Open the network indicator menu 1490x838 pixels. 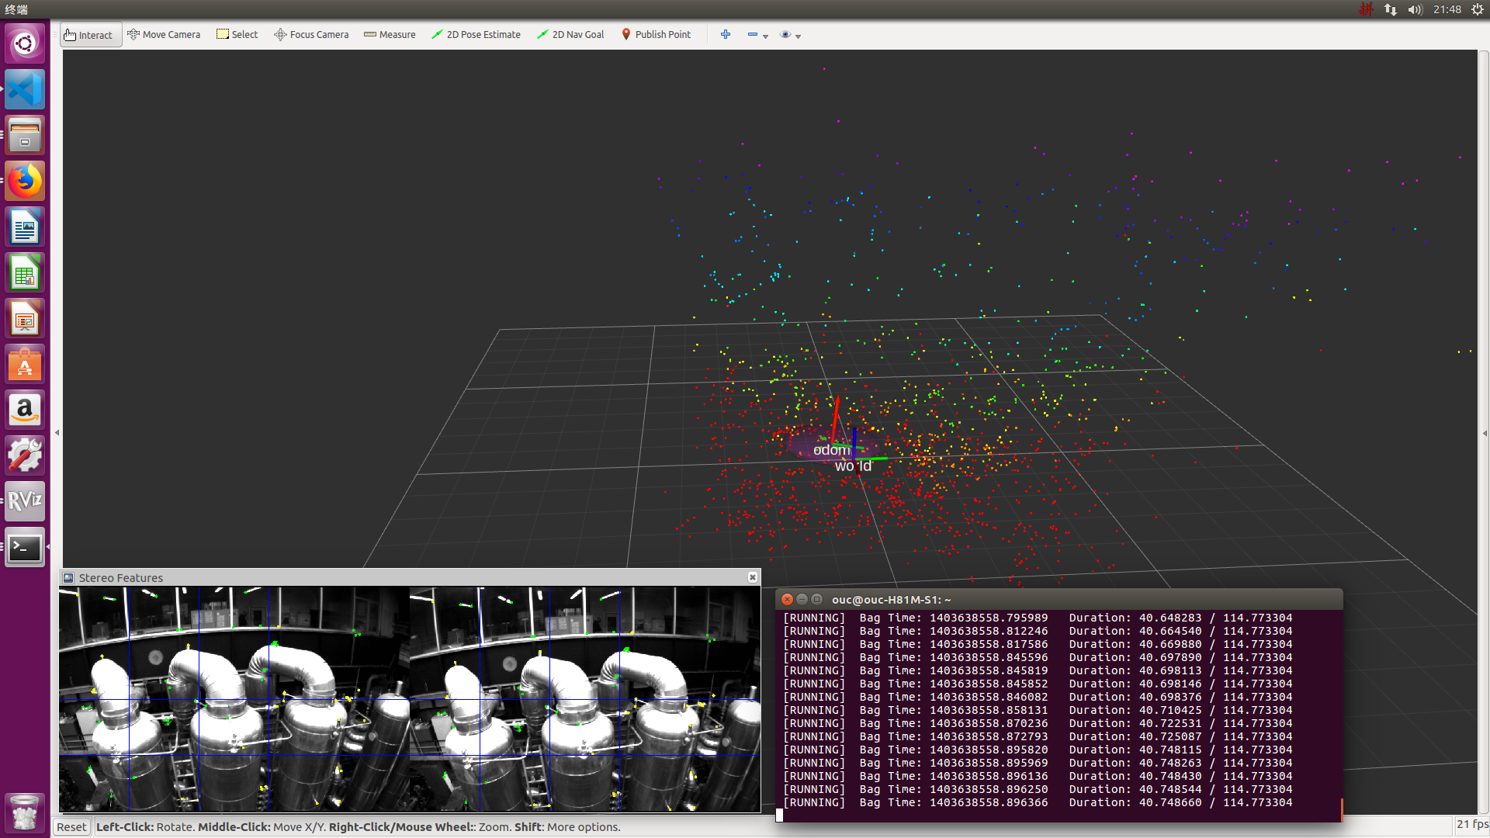pyautogui.click(x=1390, y=9)
